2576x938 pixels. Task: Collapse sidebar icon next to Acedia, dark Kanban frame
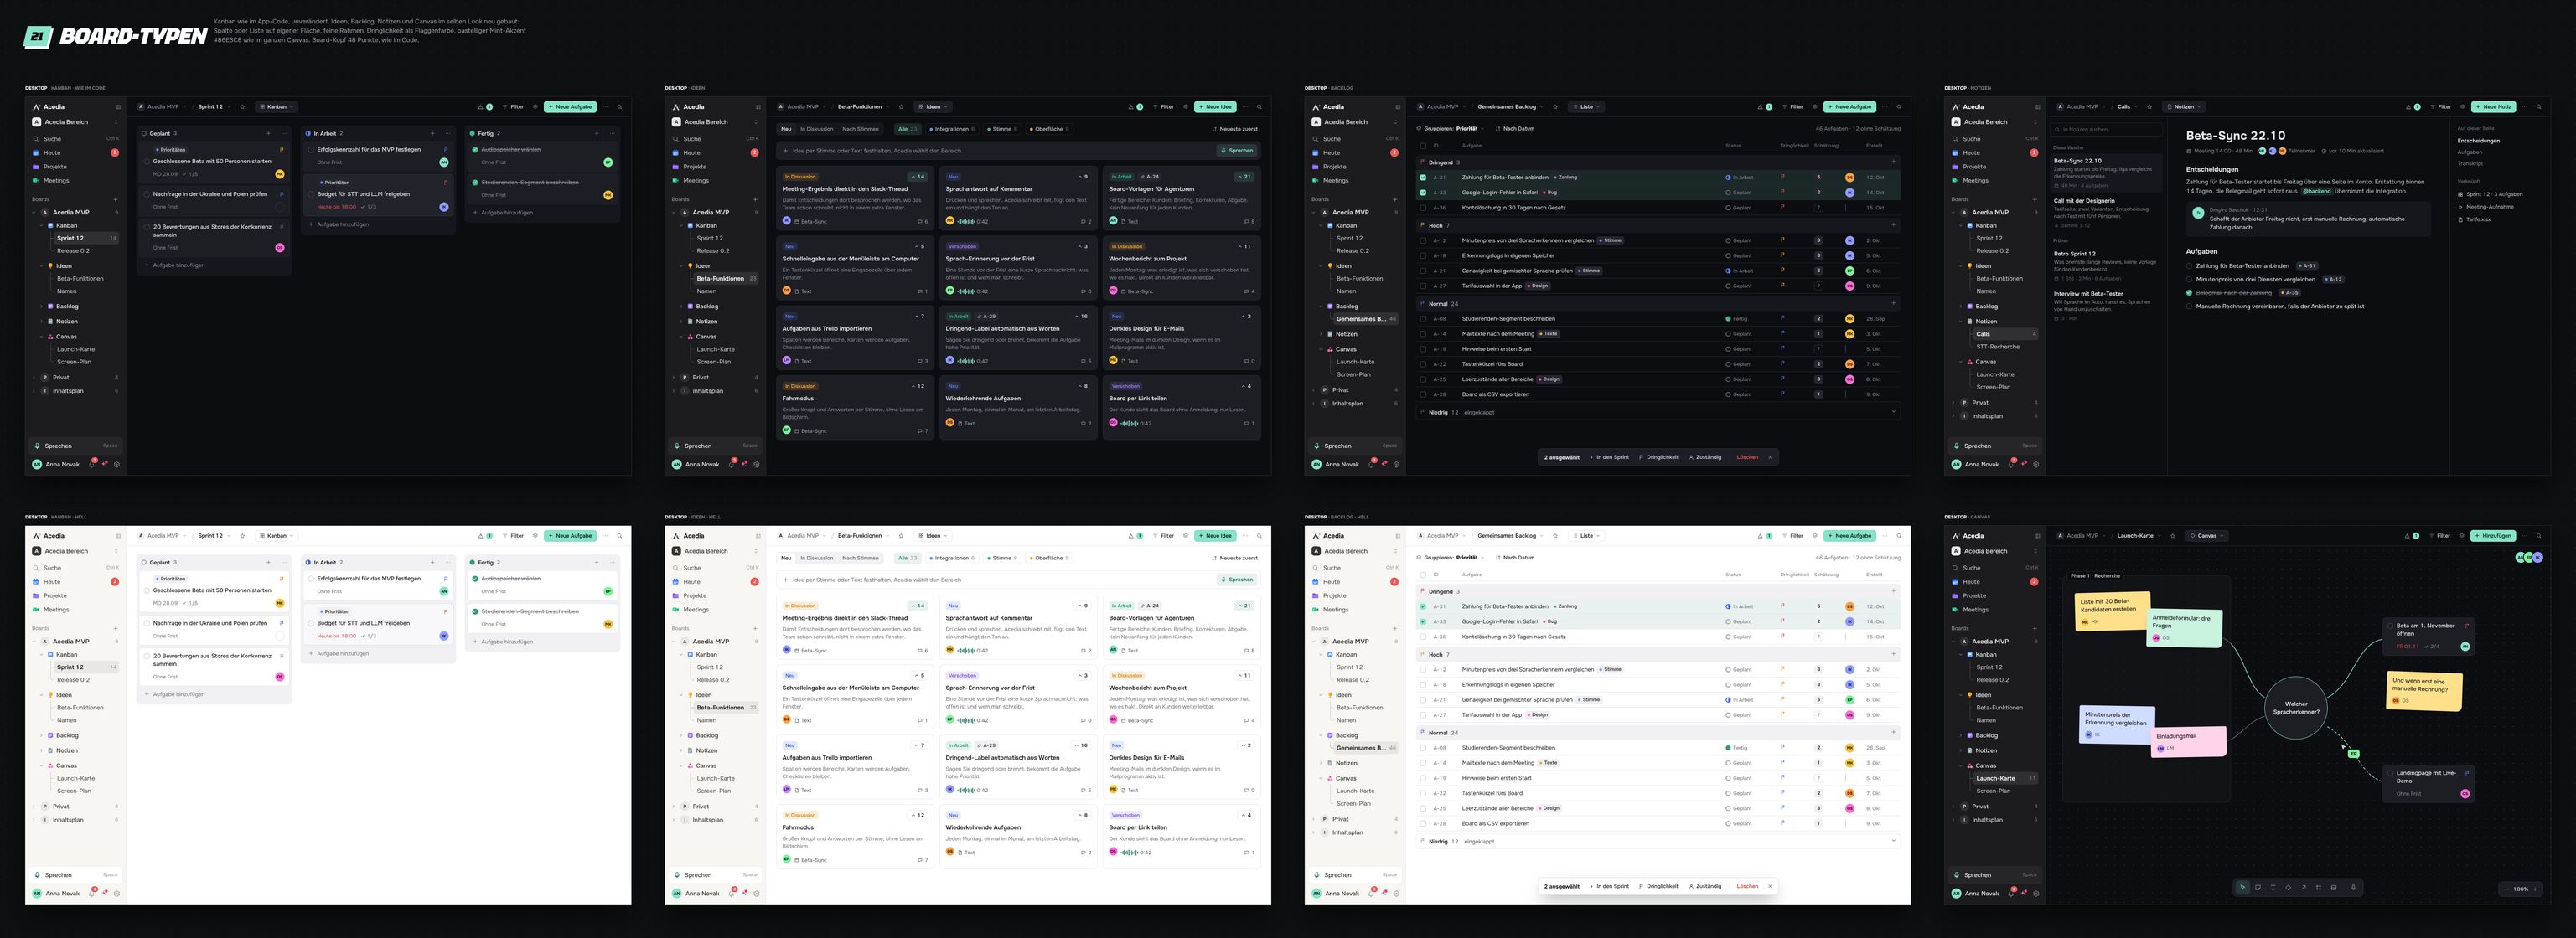pos(119,107)
